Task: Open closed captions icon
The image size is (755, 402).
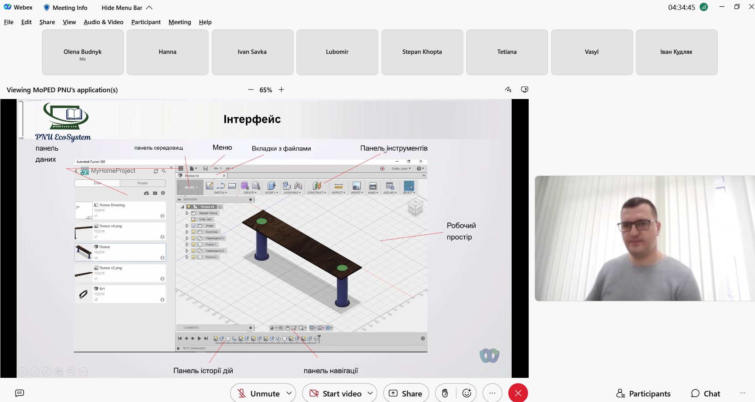Action: [19, 393]
